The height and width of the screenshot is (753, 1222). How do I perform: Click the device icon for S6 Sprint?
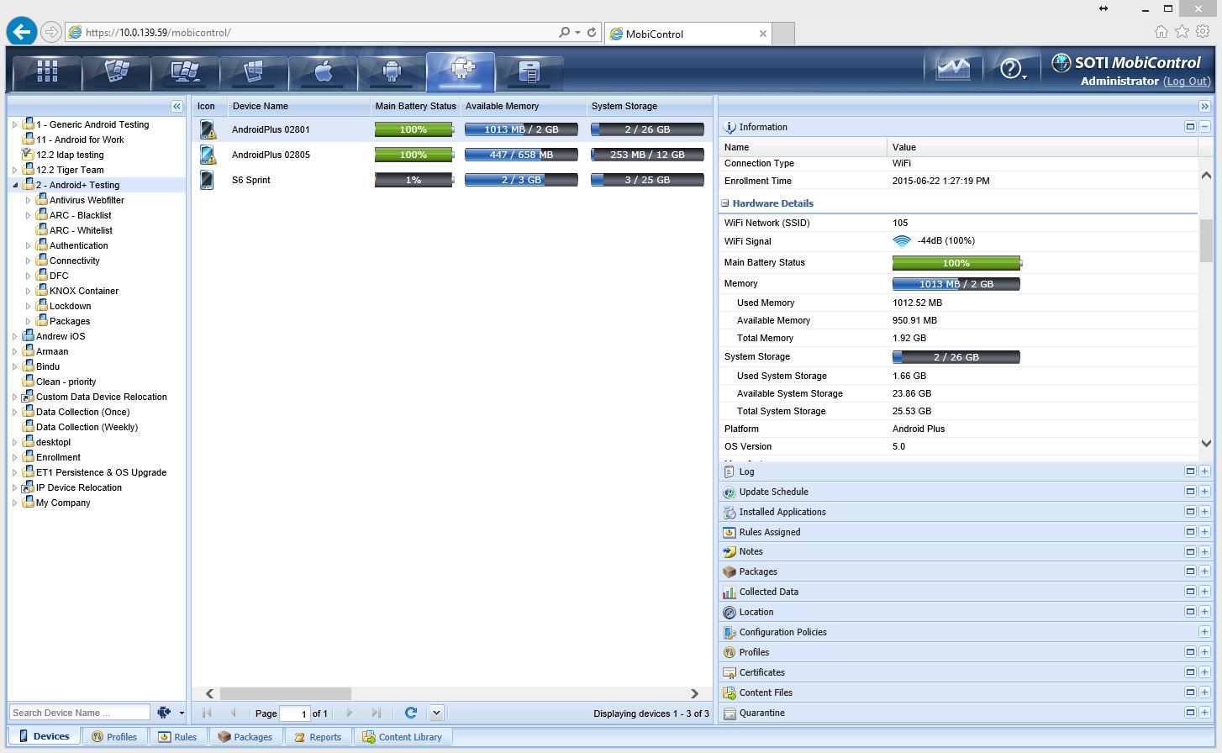[207, 180]
